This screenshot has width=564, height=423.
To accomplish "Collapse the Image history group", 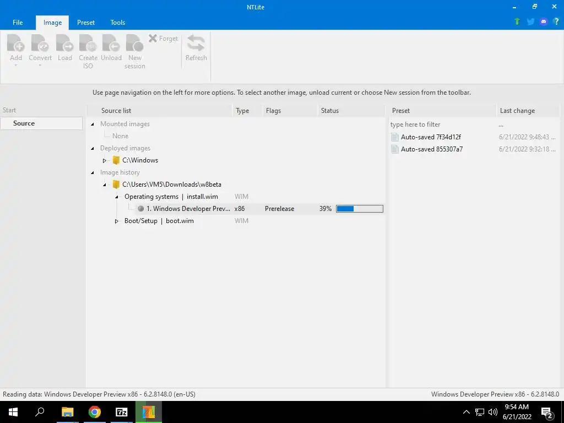I will pyautogui.click(x=93, y=172).
